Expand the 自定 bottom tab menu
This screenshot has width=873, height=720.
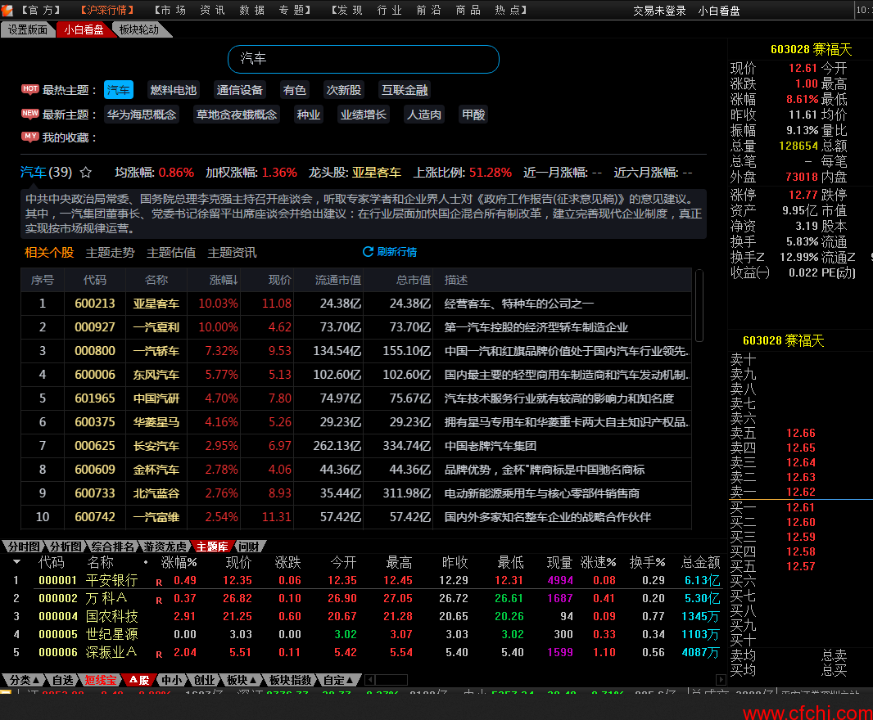338,680
